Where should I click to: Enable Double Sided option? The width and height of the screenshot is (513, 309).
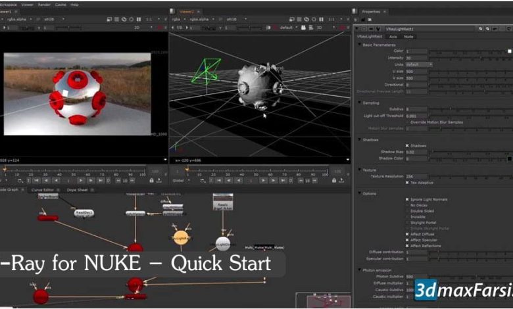click(407, 211)
